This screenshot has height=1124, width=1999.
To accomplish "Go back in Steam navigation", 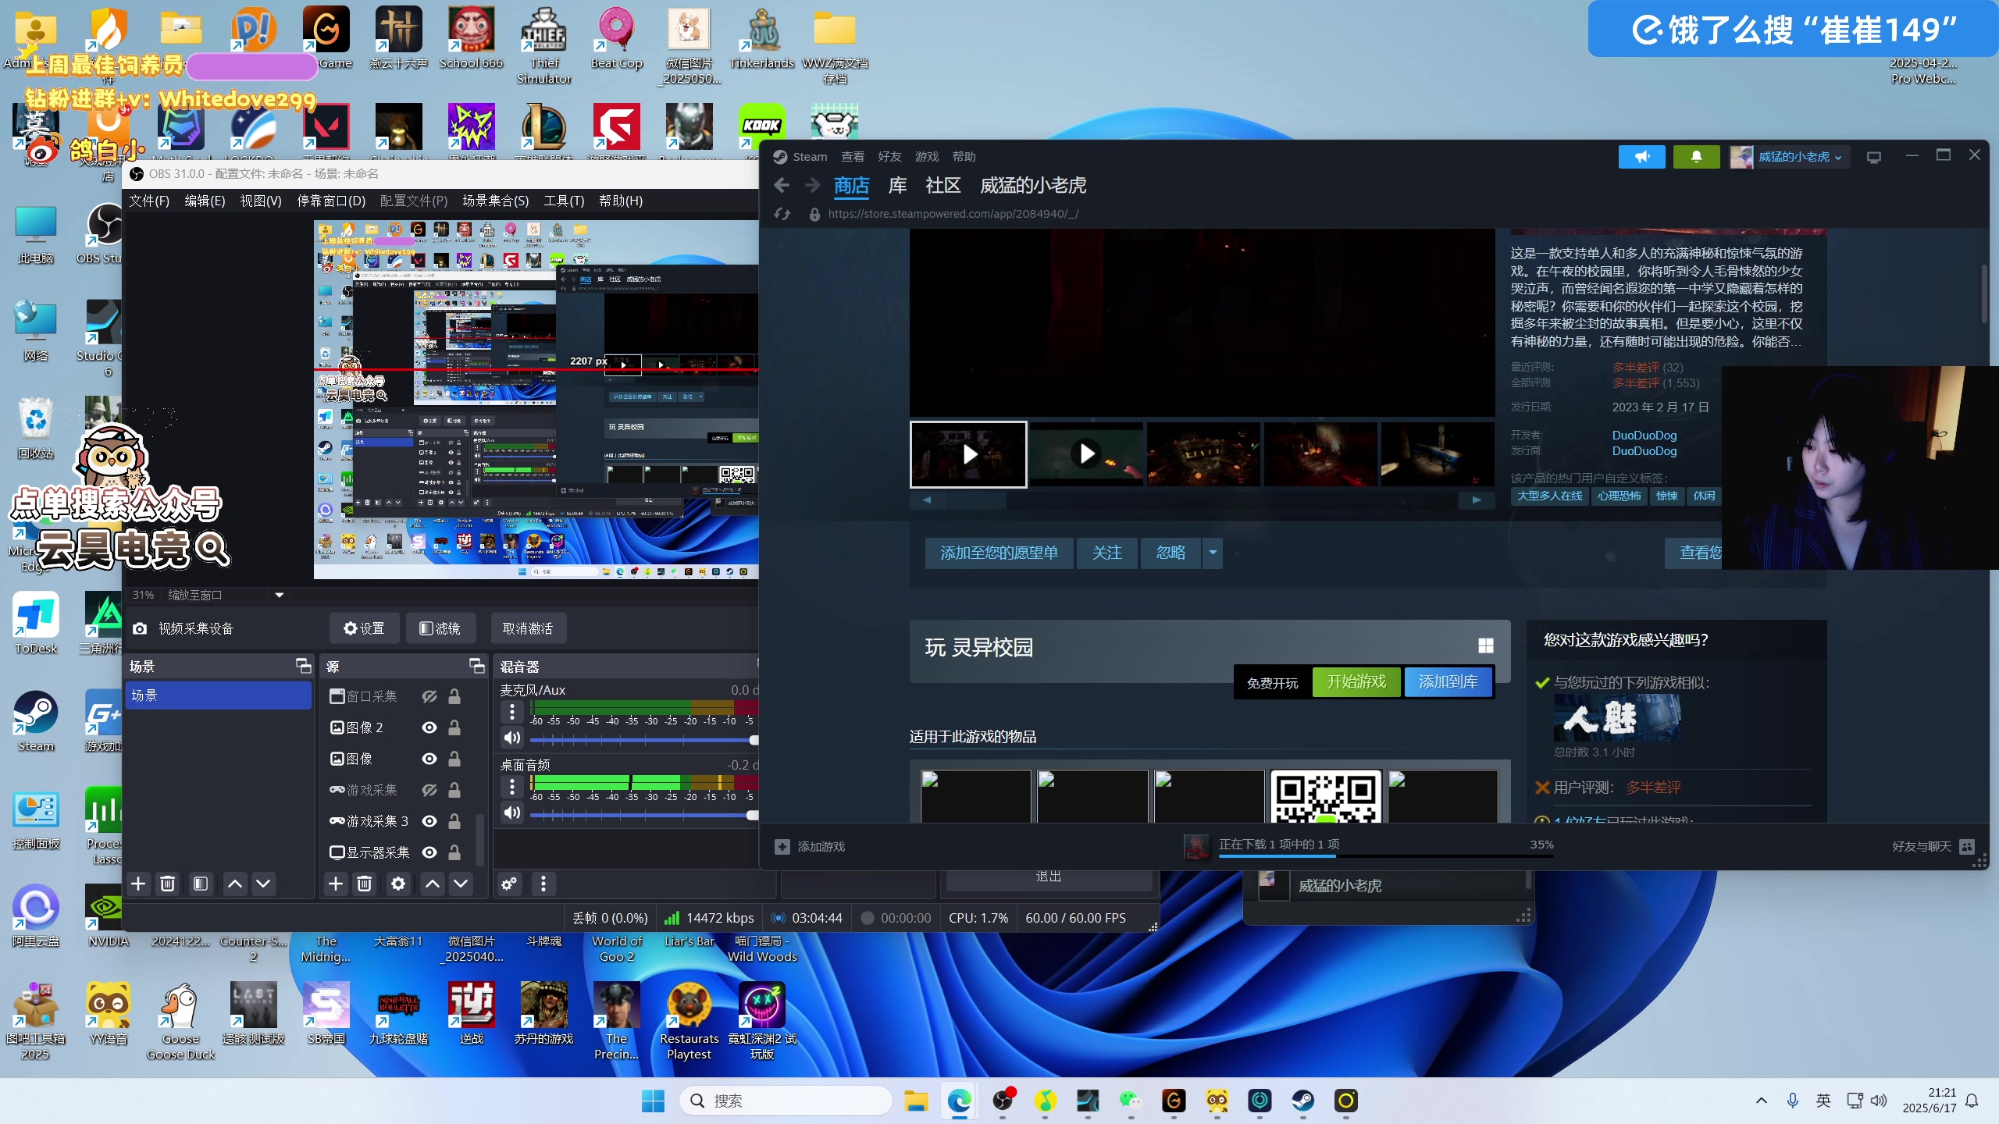I will (x=782, y=185).
